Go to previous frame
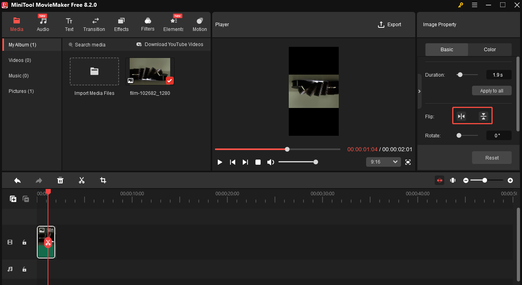 coord(232,162)
